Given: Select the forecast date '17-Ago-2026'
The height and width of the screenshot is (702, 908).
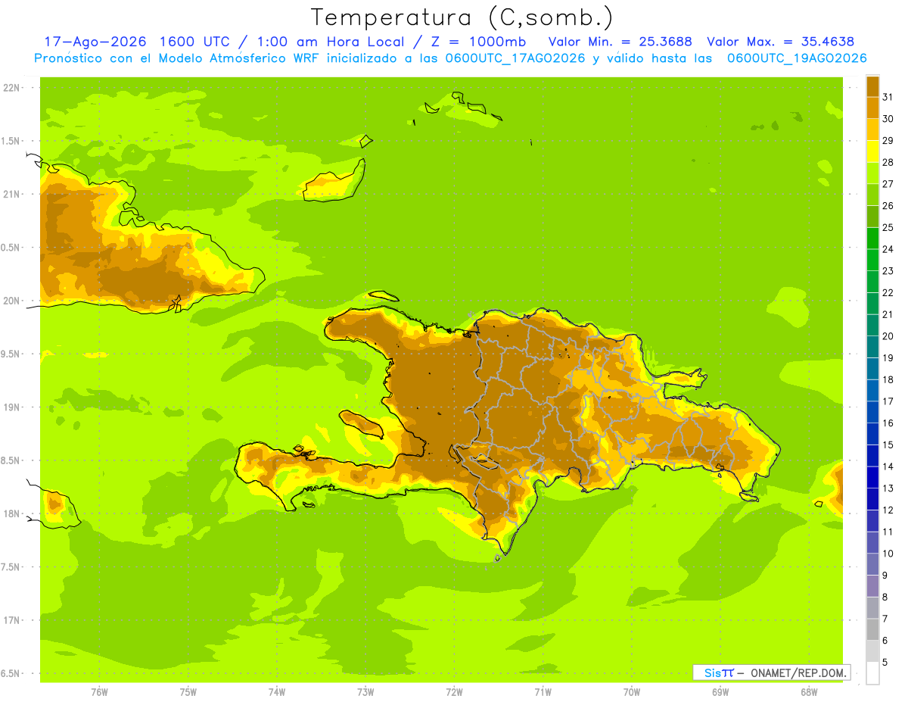Looking at the screenshot, I should pos(95,42).
